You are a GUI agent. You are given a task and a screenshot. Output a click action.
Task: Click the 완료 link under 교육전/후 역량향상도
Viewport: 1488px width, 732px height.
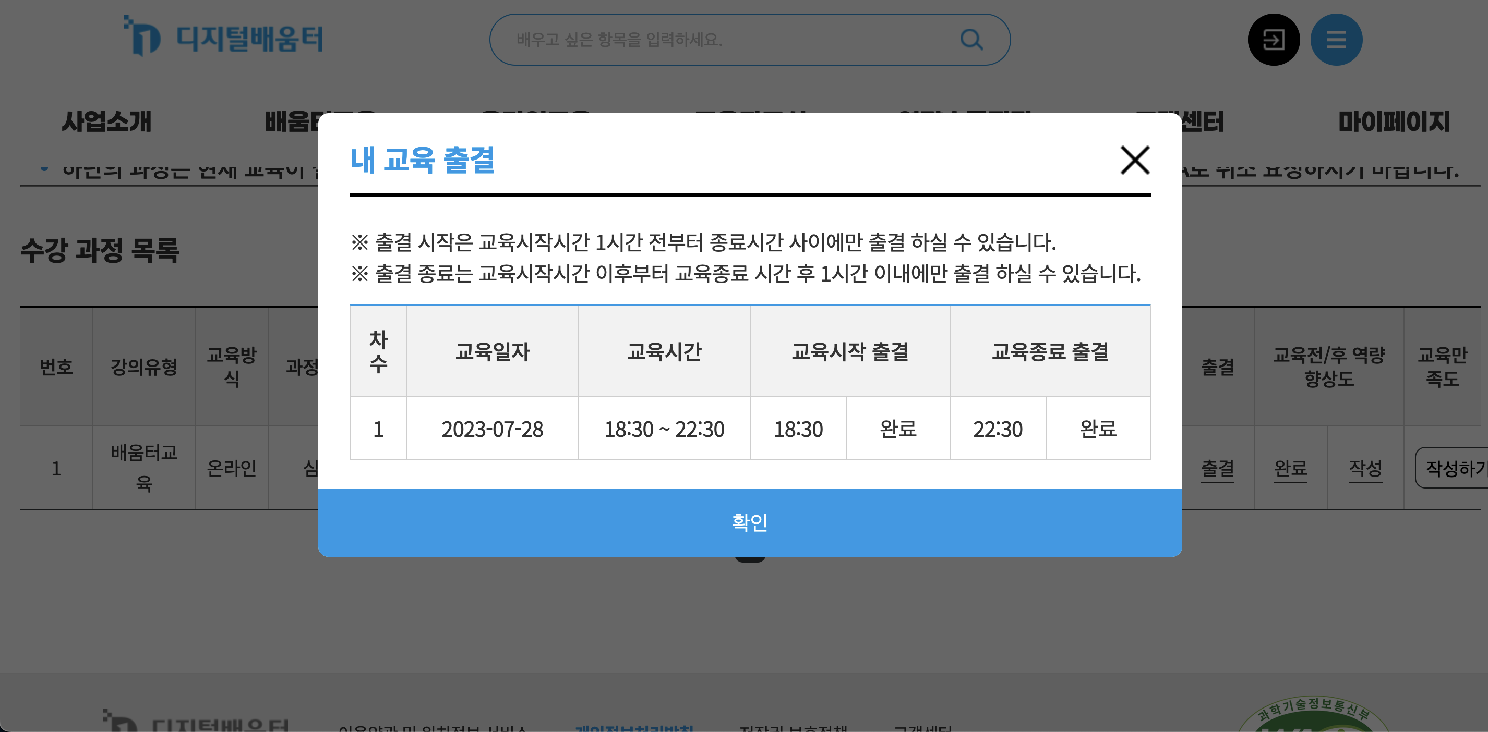click(1292, 469)
